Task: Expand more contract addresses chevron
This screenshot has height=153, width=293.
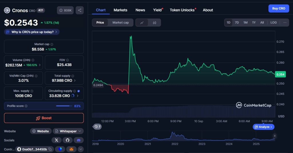Action: [81, 149]
